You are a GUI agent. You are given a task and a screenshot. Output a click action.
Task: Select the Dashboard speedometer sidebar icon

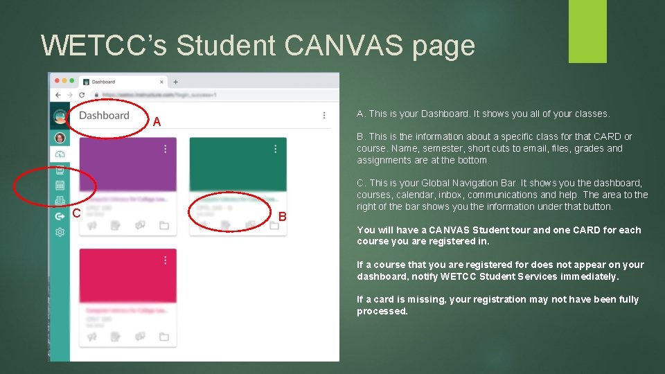pos(60,154)
